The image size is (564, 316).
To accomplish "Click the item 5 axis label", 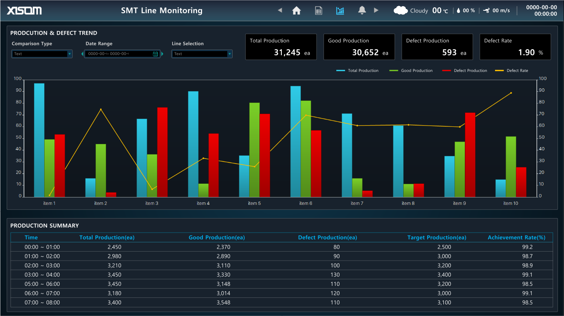I will pos(254,203).
